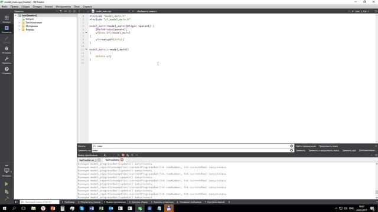Open the Help (Справка) mode
Screen dimensions: 378x212
(6, 71)
